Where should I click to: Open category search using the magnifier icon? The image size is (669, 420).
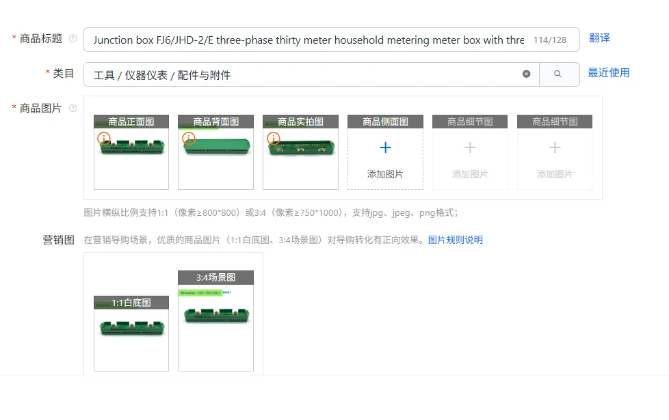pos(557,73)
